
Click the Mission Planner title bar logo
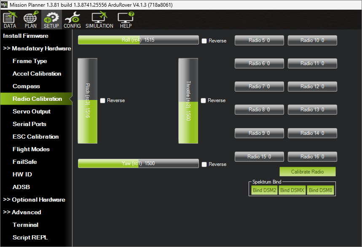(x=4, y=5)
